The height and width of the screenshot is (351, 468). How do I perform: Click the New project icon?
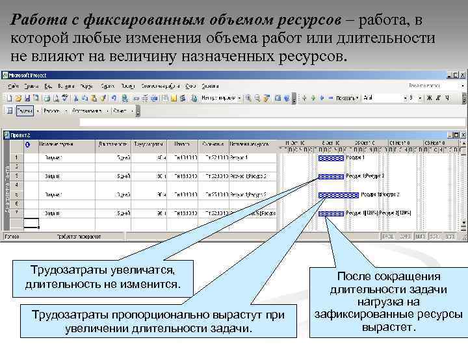pyautogui.click(x=10, y=98)
